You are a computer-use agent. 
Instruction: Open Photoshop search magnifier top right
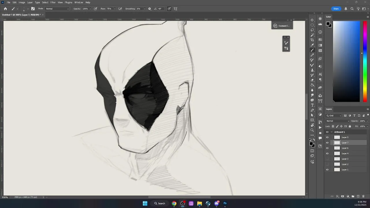click(352, 9)
